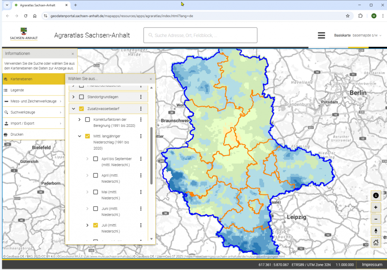This screenshot has height=270, width=387.
Task: Return to home map extent
Action: pyautogui.click(x=376, y=242)
